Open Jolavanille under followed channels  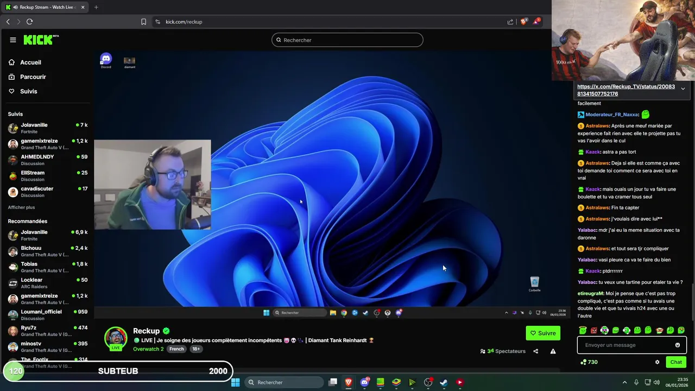click(47, 128)
